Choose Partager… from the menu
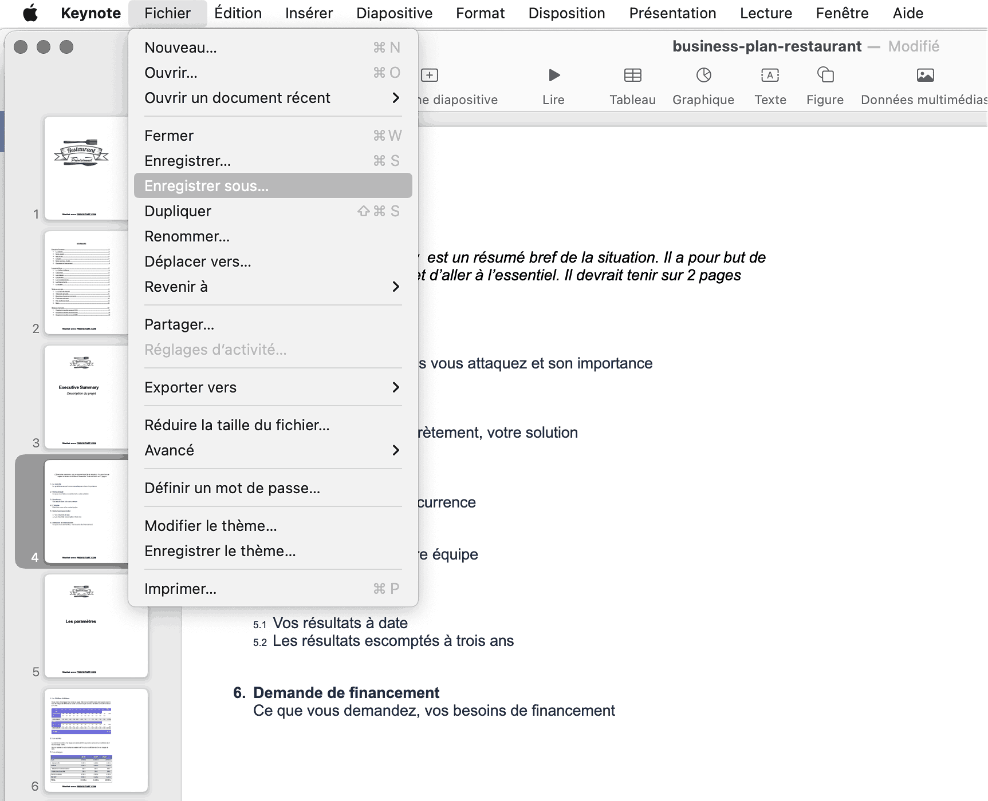The height and width of the screenshot is (801, 988). (273, 324)
